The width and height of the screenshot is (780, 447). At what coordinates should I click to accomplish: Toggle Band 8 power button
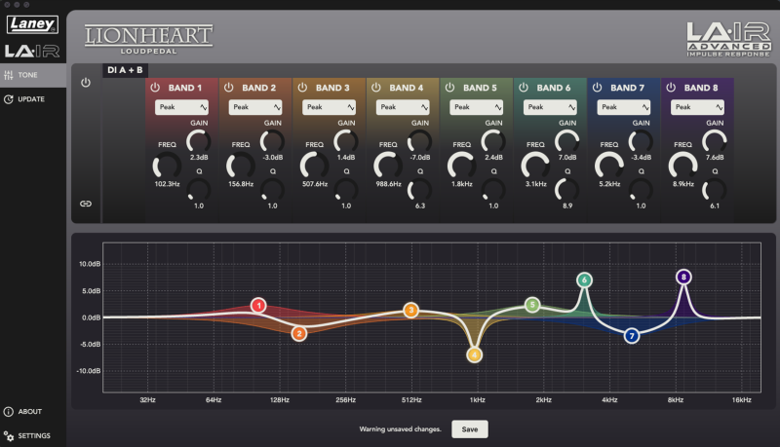point(671,88)
